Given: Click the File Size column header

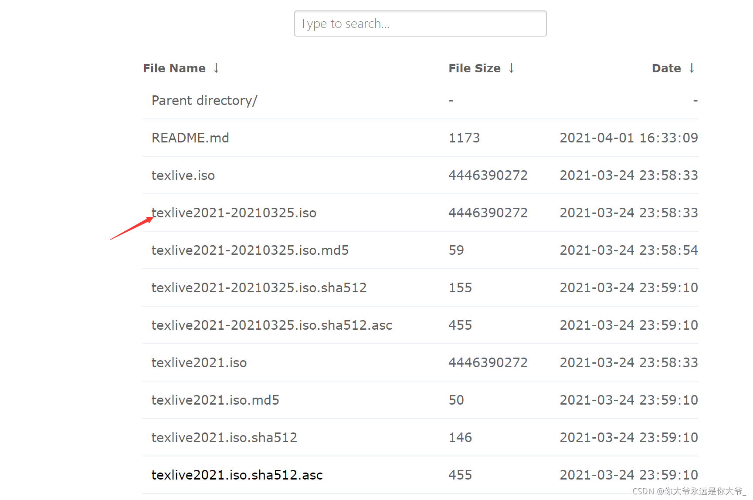Looking at the screenshot, I should (x=475, y=68).
